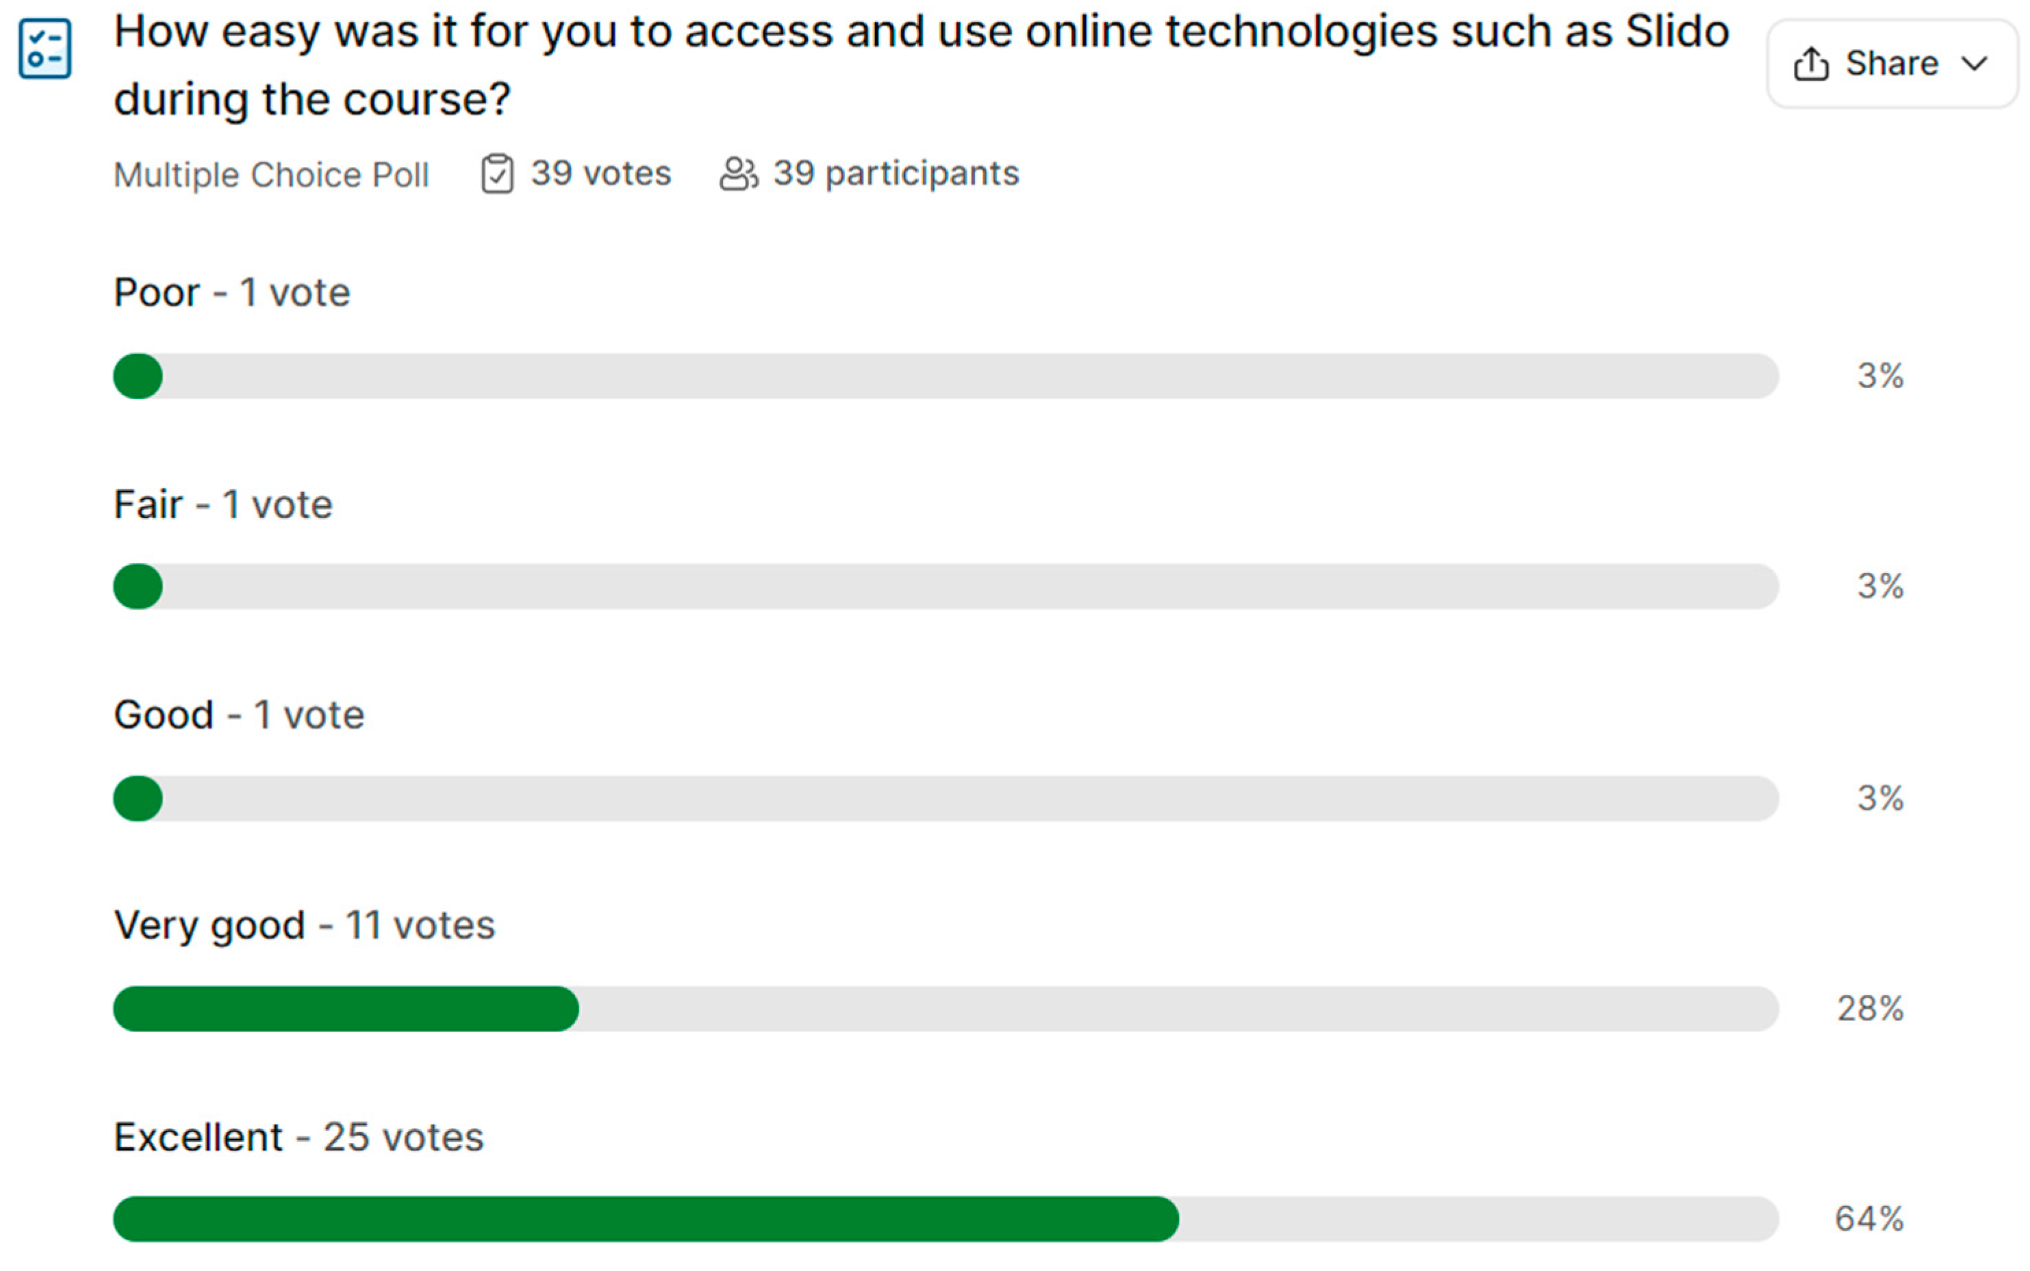Click the '39 votes' count text
Viewport: 2030px width, 1271px height.
click(600, 173)
